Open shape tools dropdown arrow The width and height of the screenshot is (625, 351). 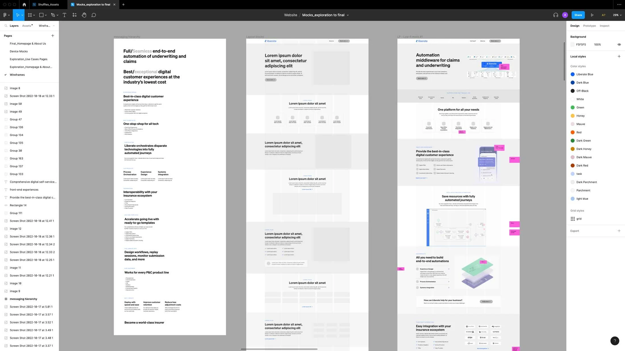46,15
